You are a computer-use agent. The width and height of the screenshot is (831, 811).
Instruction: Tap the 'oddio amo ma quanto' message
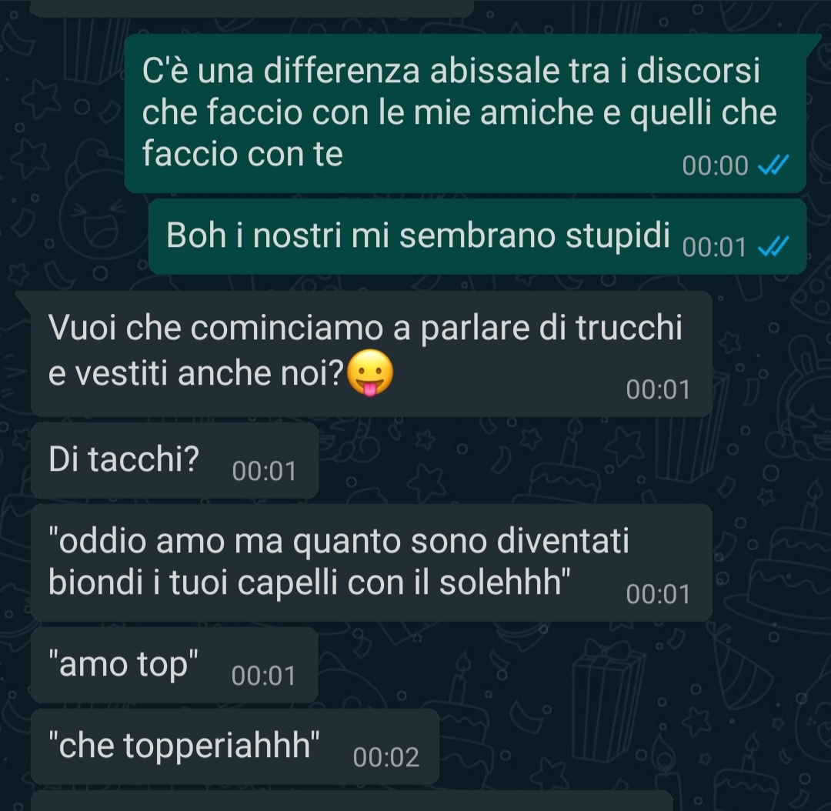pyautogui.click(x=372, y=562)
